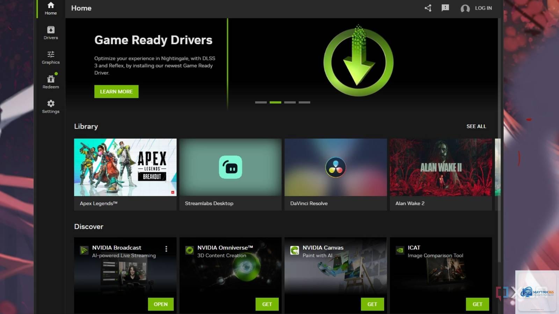Click the NVIDIA Broadcast app icon

pyautogui.click(x=84, y=250)
